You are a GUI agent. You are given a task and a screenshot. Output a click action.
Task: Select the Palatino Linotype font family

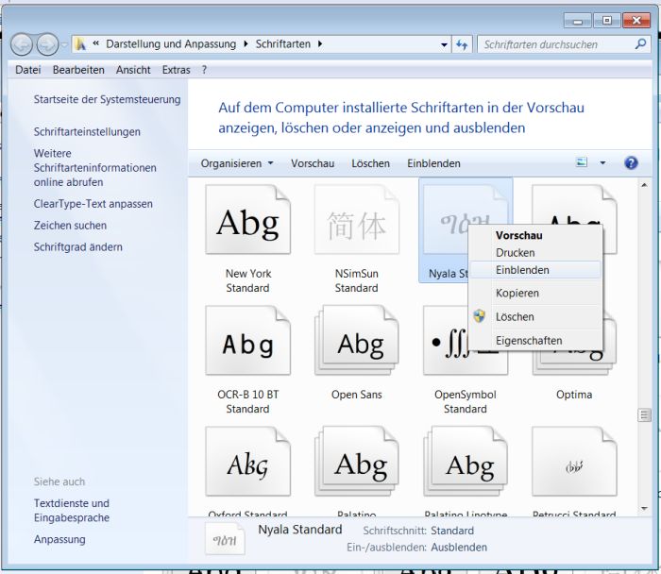(x=466, y=462)
